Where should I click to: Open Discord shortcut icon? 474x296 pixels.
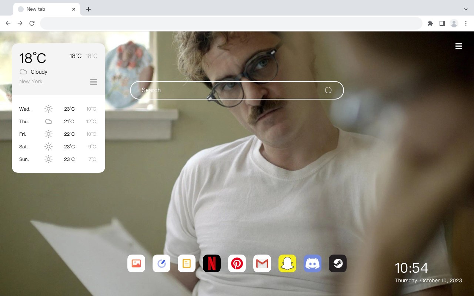tap(313, 263)
